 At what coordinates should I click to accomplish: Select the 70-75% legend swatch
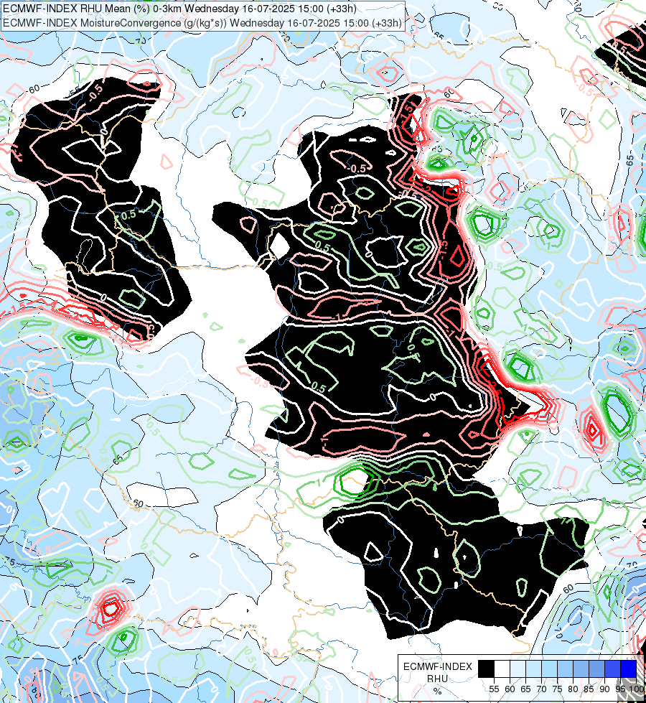click(550, 669)
